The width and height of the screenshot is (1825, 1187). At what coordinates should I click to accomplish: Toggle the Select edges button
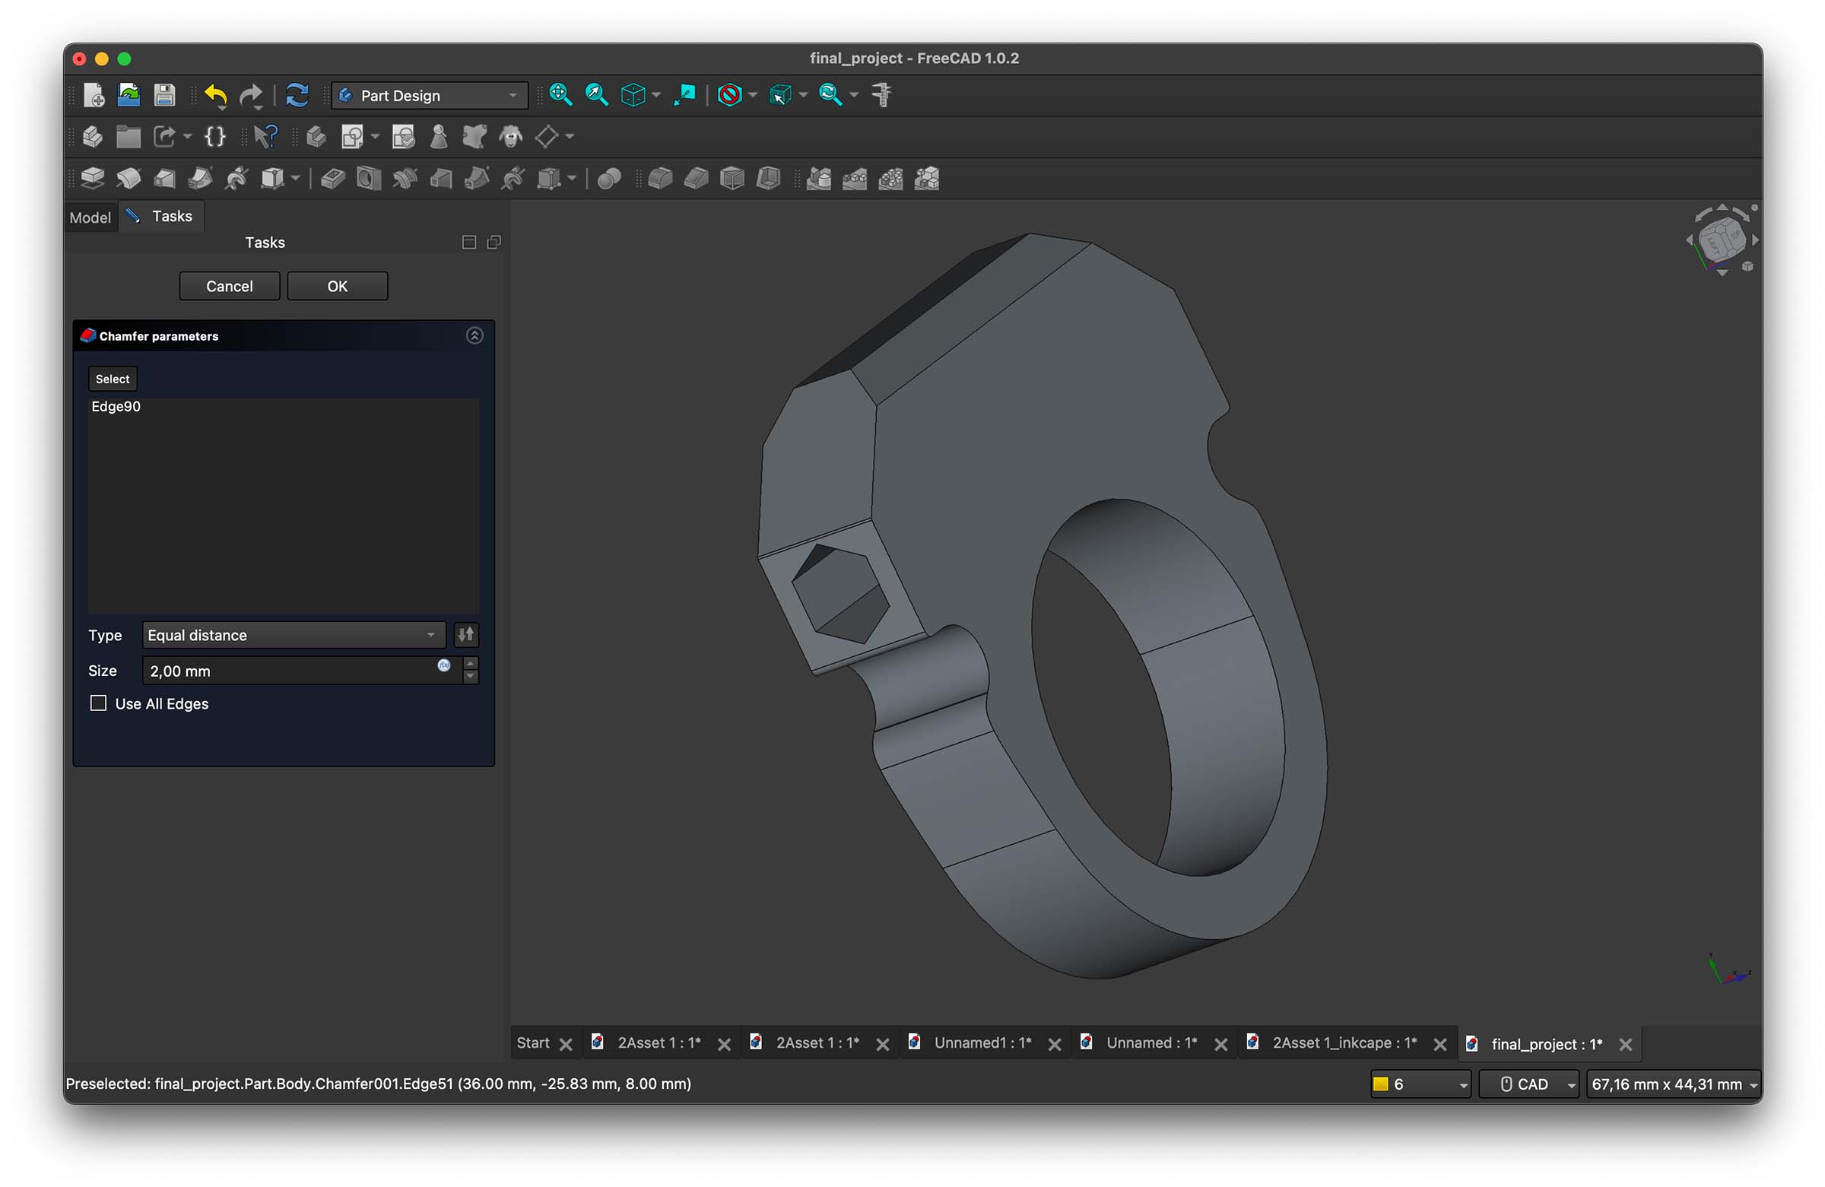coord(112,379)
